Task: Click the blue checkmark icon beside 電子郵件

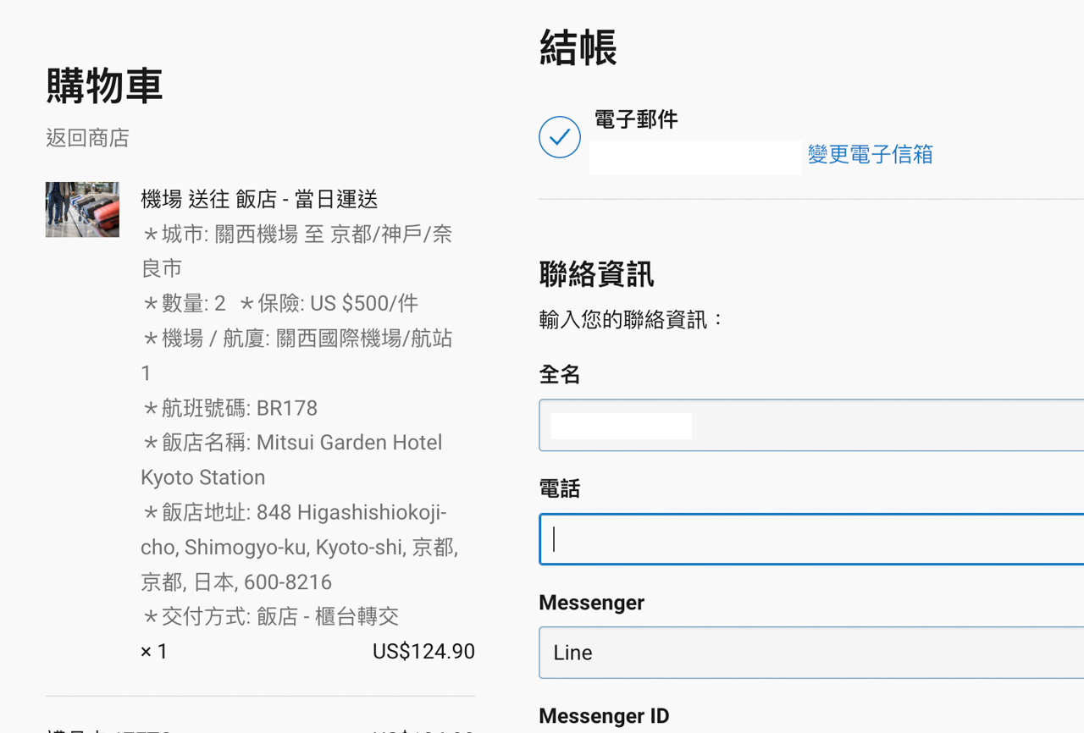Action: pyautogui.click(x=560, y=137)
